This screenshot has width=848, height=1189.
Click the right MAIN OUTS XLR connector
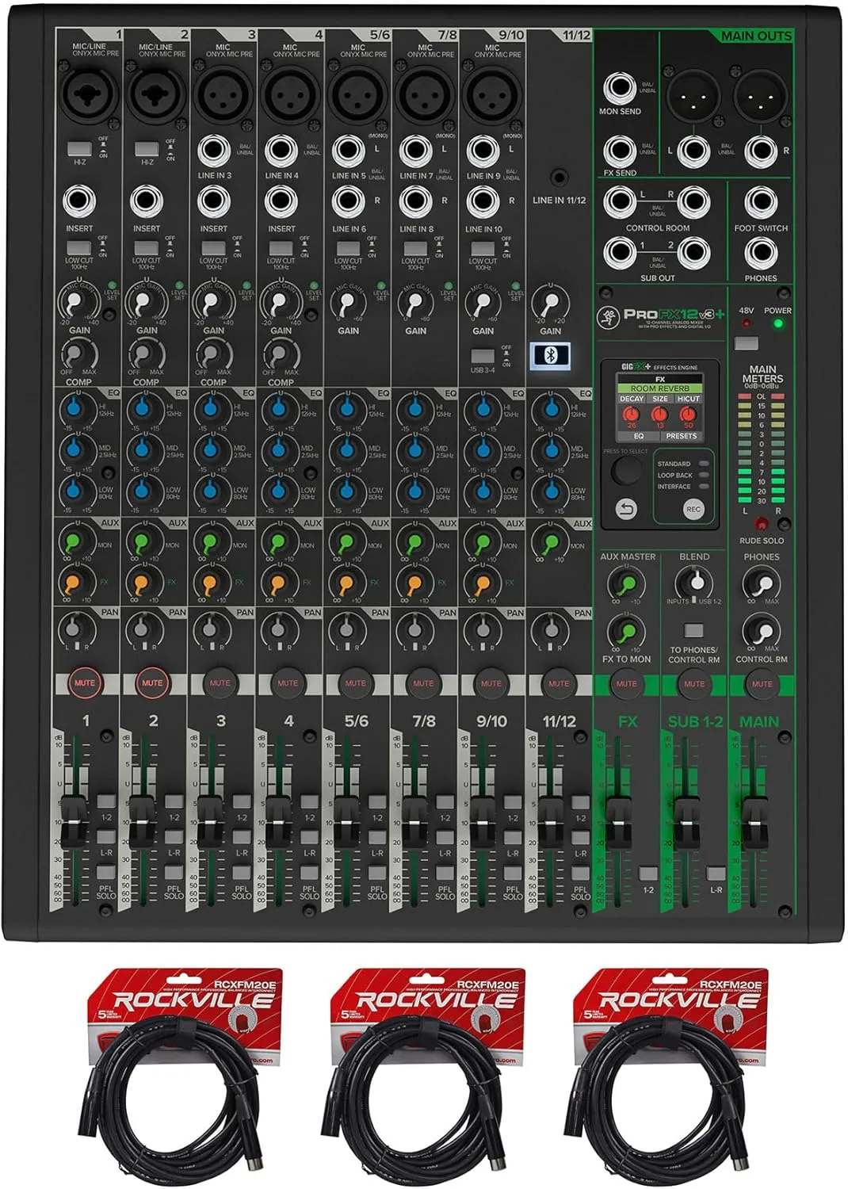point(760,96)
